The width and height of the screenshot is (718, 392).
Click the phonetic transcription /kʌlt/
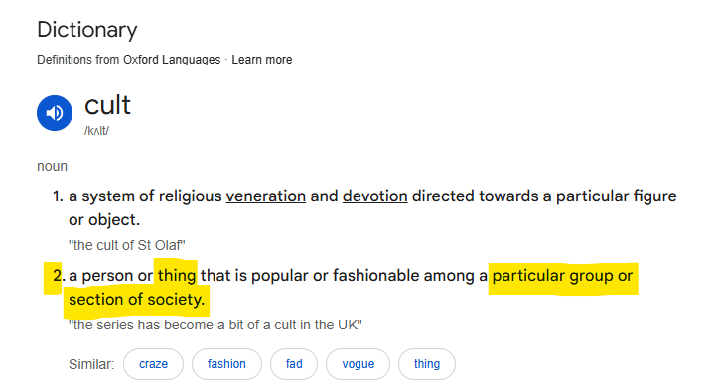pos(96,131)
